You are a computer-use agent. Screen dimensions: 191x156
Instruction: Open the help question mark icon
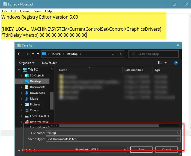click(176, 63)
